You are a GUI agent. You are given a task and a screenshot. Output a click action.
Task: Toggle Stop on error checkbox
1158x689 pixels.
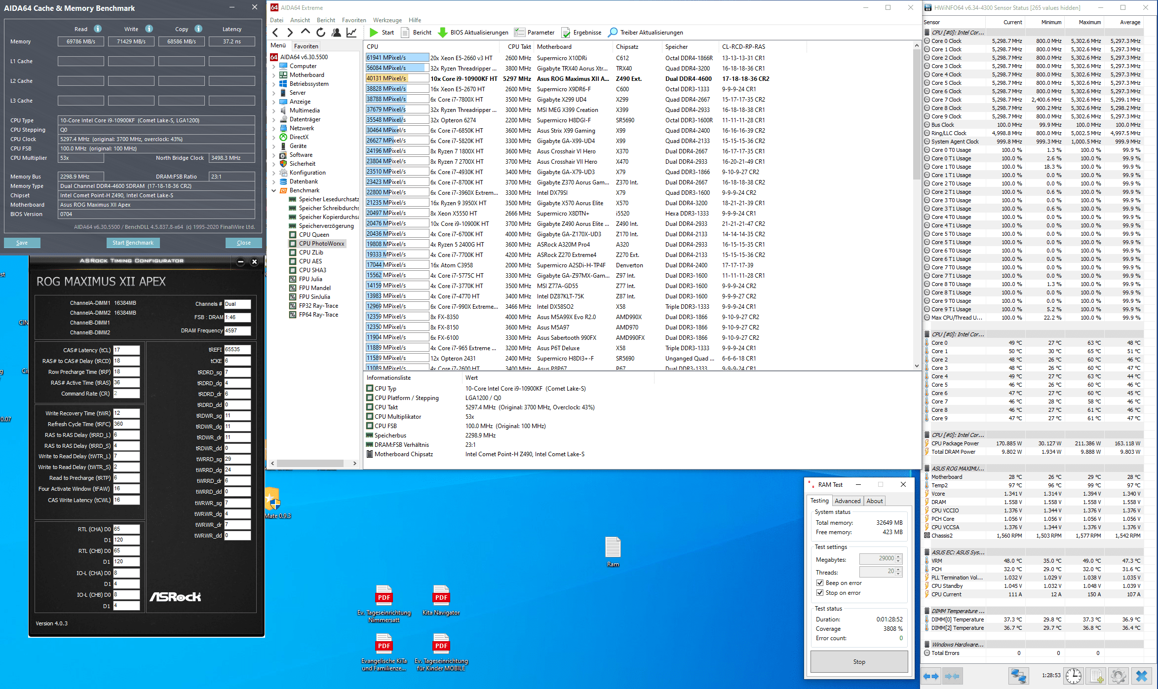coord(820,593)
